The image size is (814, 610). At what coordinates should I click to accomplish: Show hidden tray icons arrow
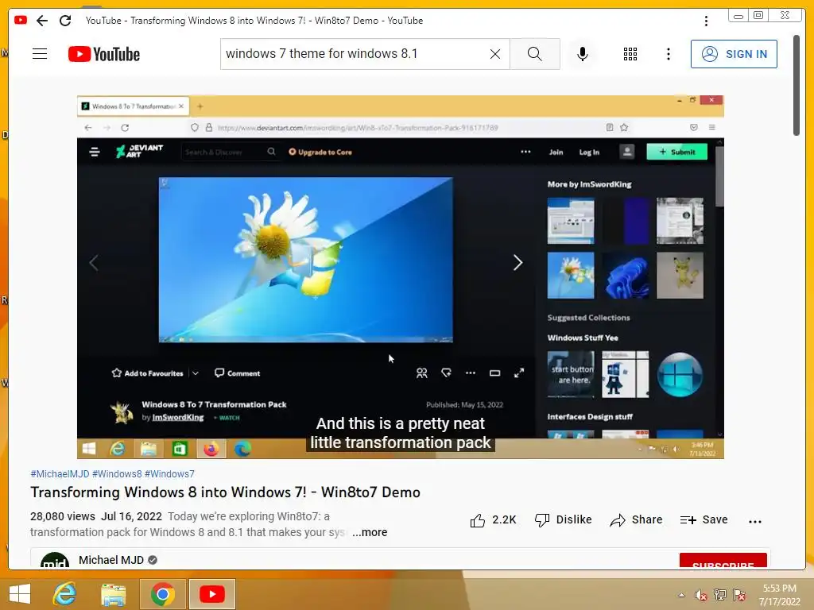point(681,595)
